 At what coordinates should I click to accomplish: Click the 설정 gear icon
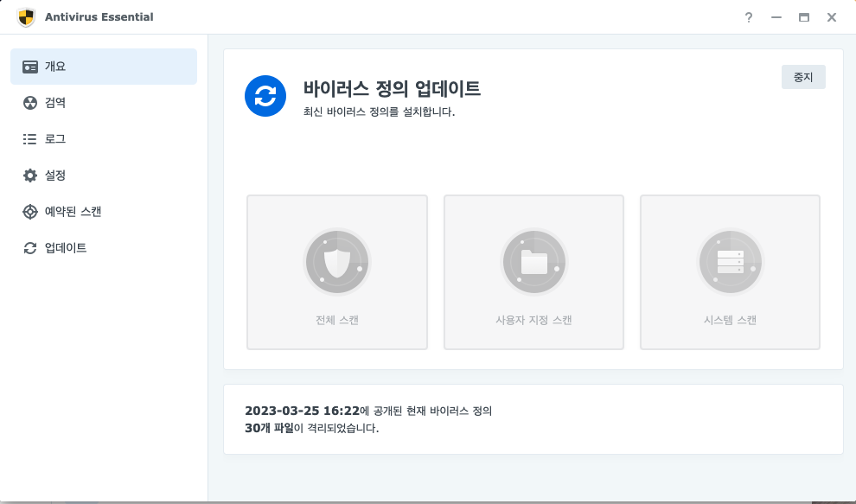coord(30,175)
